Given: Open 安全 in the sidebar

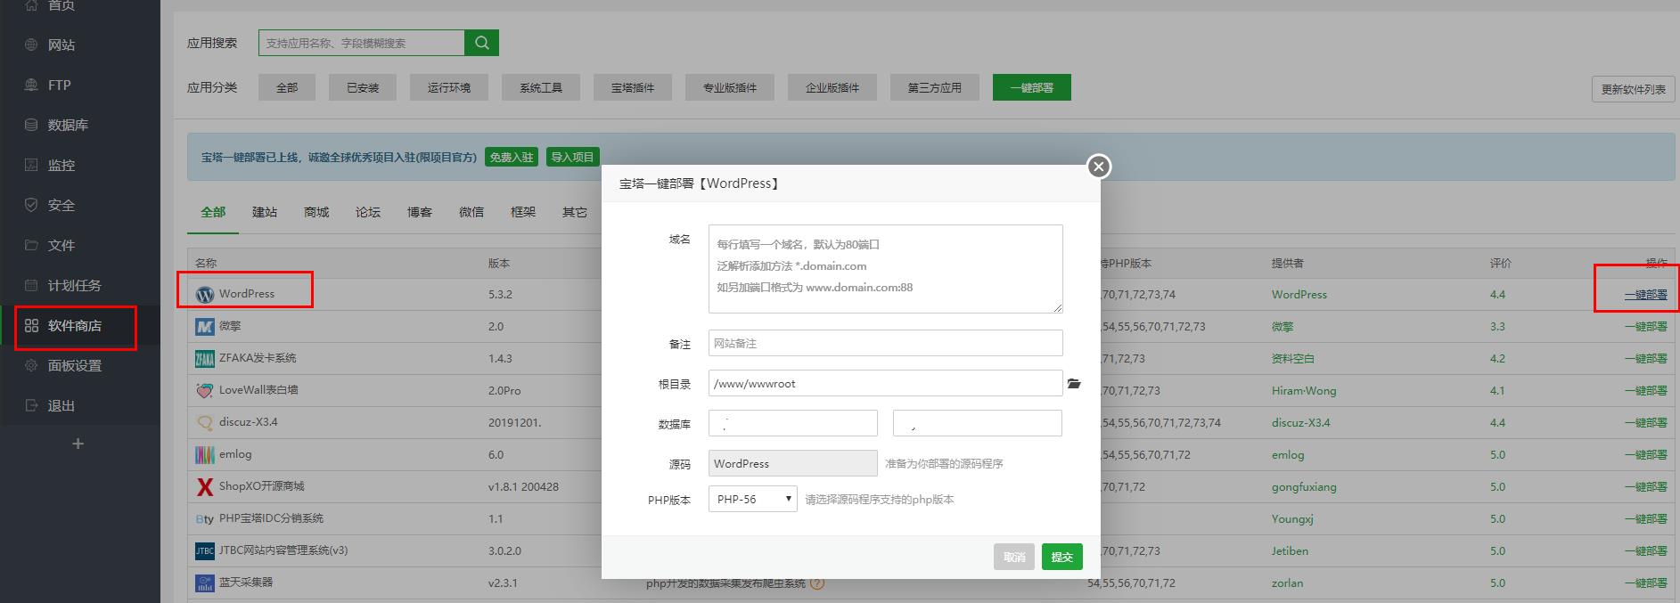Looking at the screenshot, I should point(80,205).
